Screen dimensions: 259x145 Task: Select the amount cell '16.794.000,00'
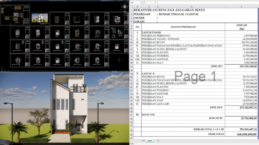(250, 56)
